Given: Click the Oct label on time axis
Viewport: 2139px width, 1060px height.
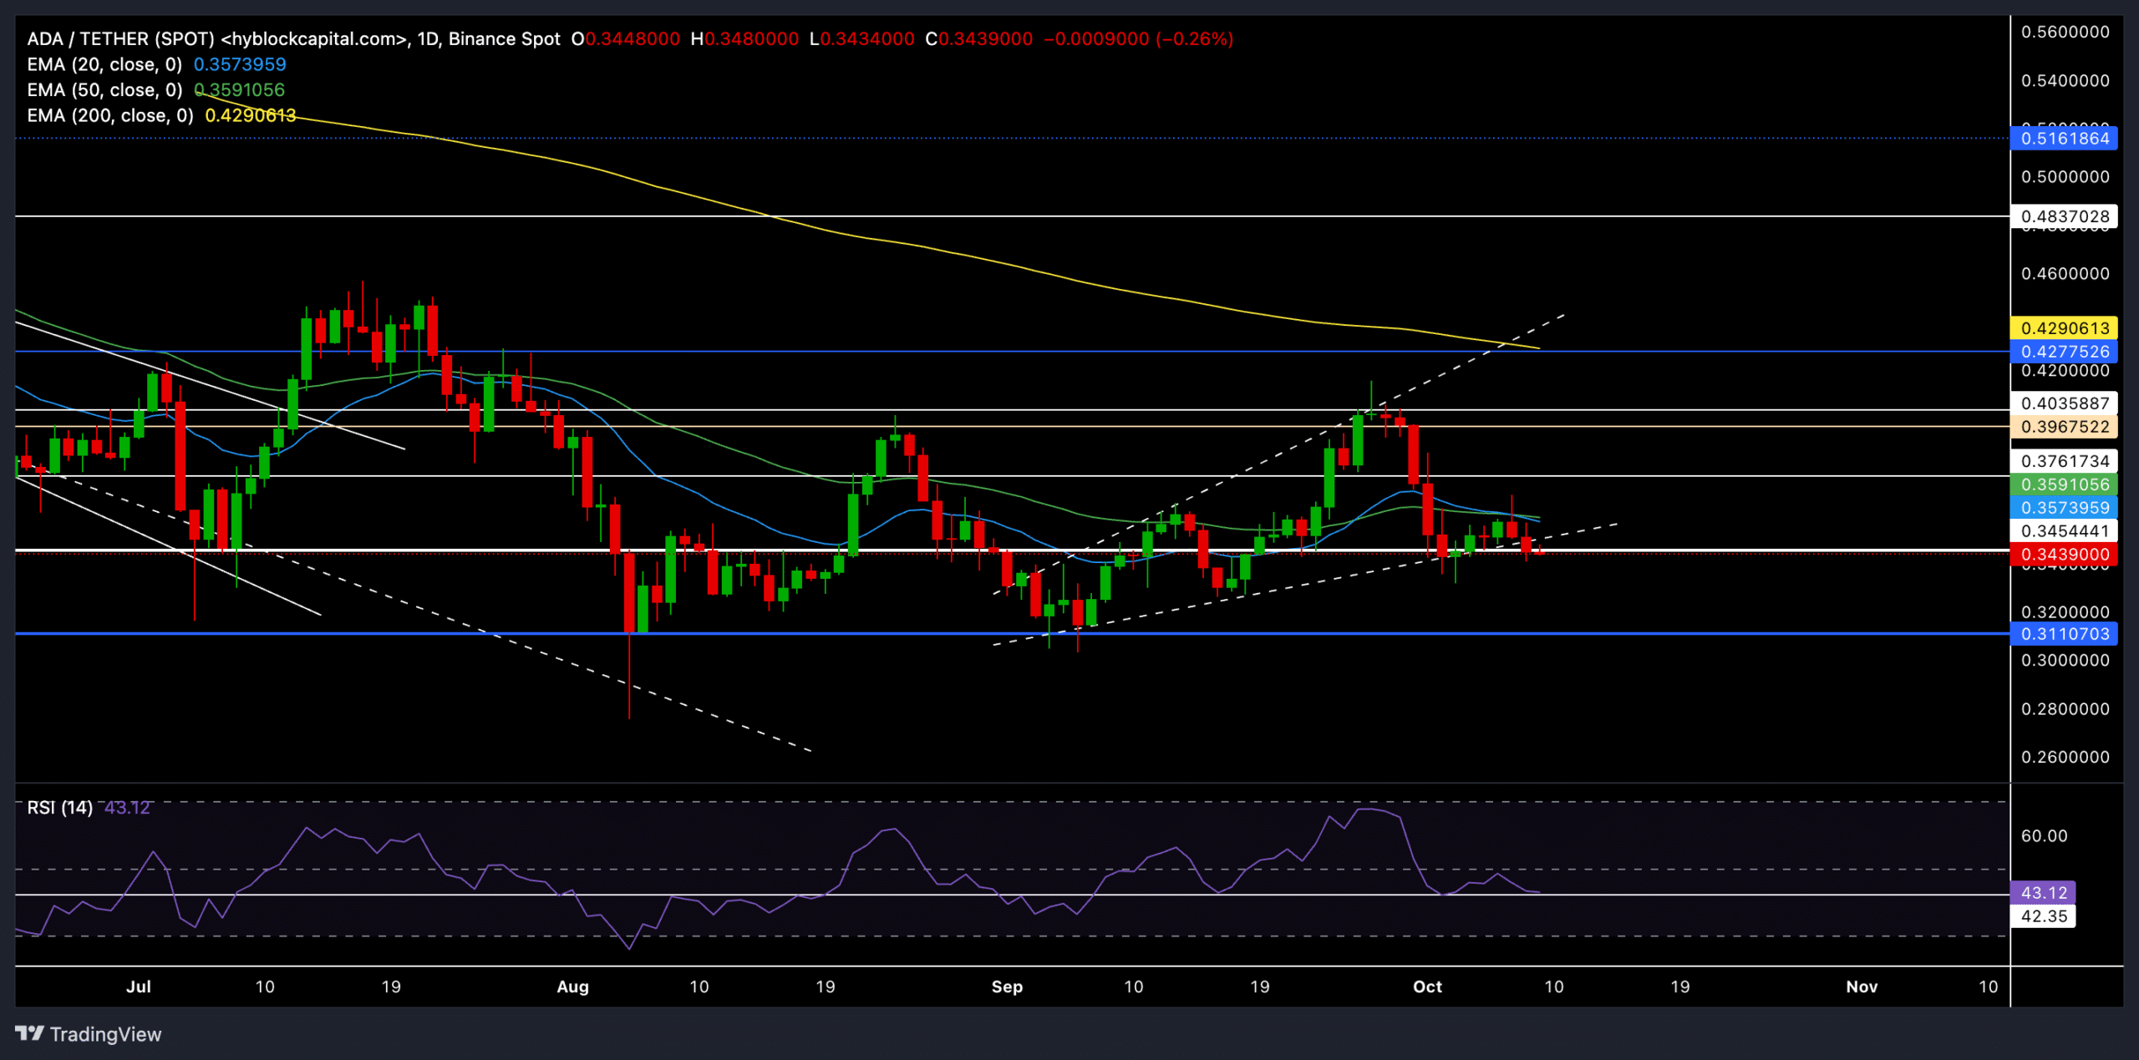Looking at the screenshot, I should click(x=1427, y=986).
